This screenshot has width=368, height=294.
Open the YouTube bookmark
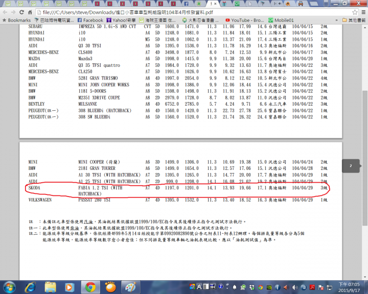[x=244, y=20]
